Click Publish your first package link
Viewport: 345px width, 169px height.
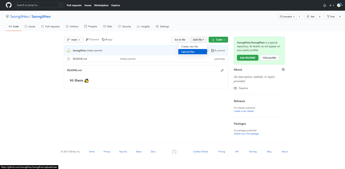(246, 134)
